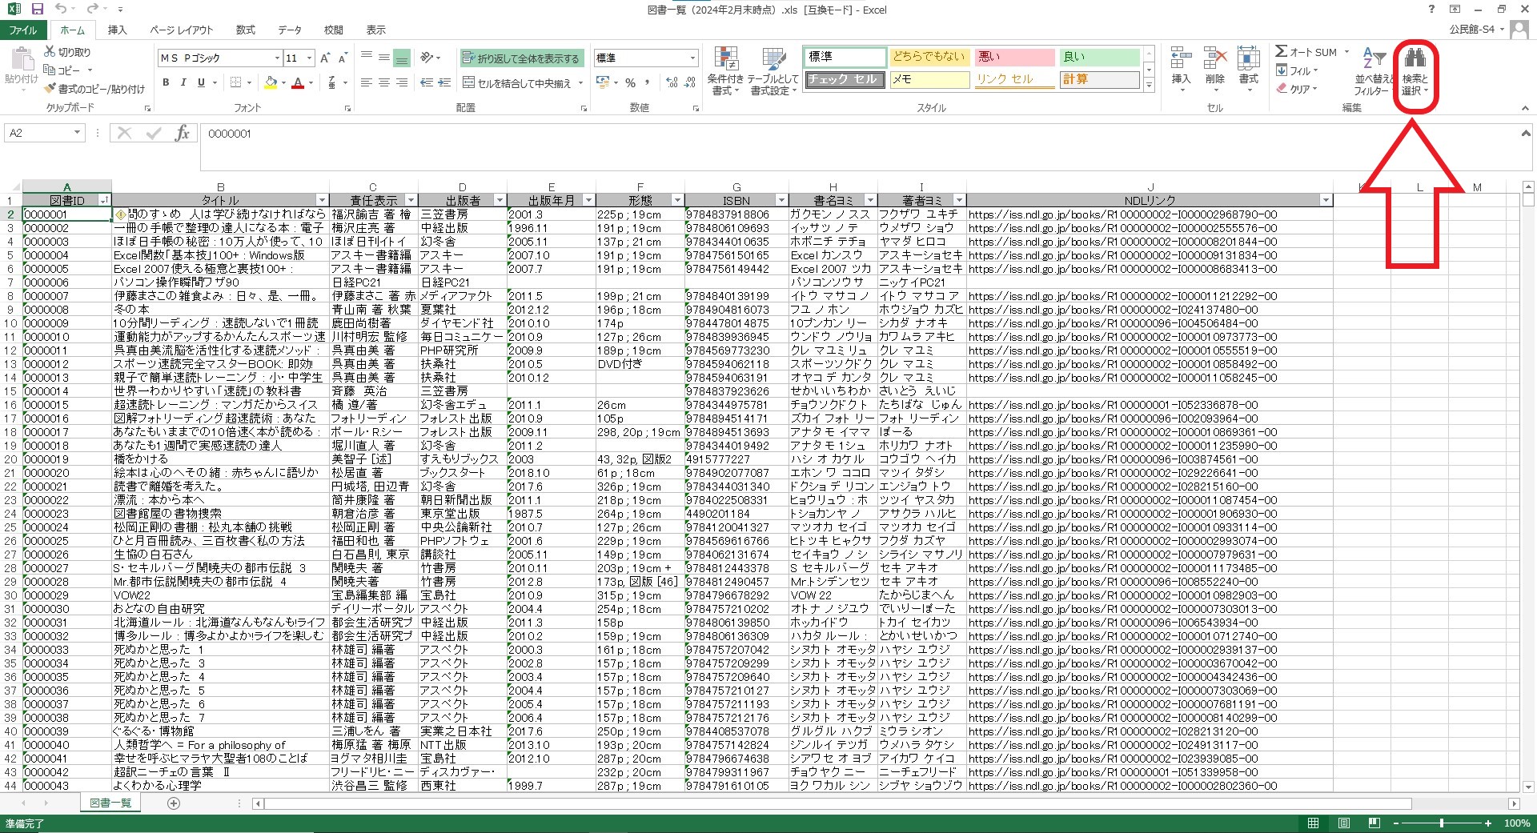1537x833 pixels.
Task: Open the font size 11 dropdown
Action: 310,58
